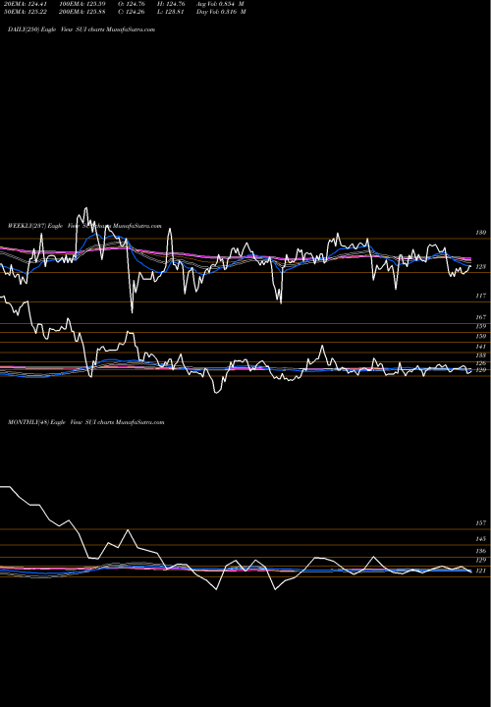This screenshot has width=491, height=707.
Task: Click the Day Vol readout
Action: click(x=221, y=12)
